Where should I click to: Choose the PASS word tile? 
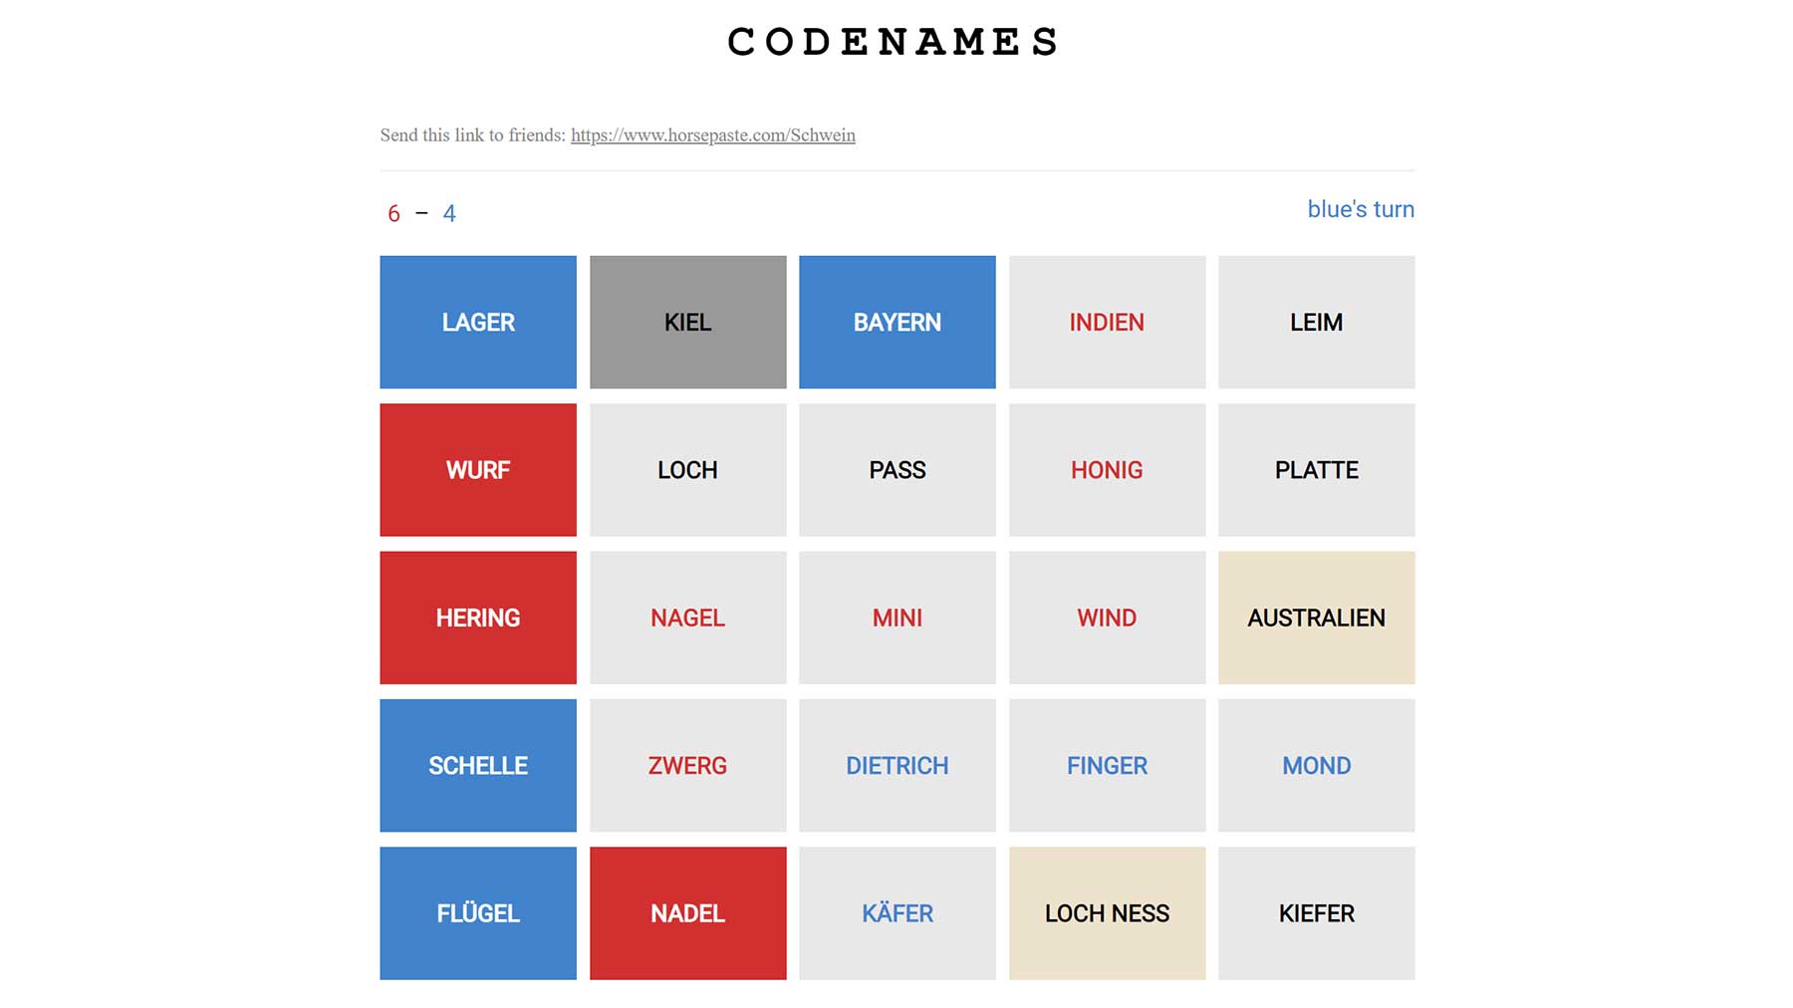click(896, 469)
